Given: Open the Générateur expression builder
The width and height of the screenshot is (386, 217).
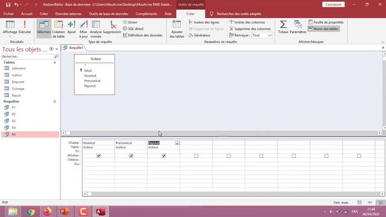Looking at the screenshot, I should click(200, 35).
